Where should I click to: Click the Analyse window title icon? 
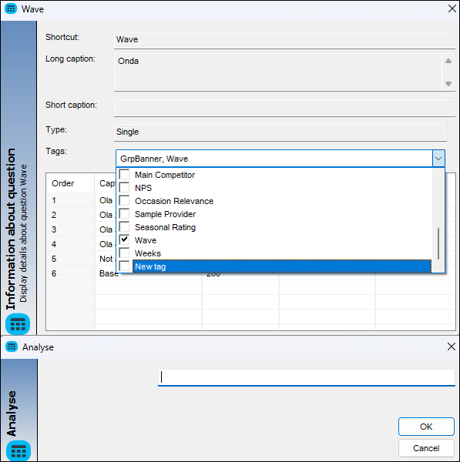point(12,346)
